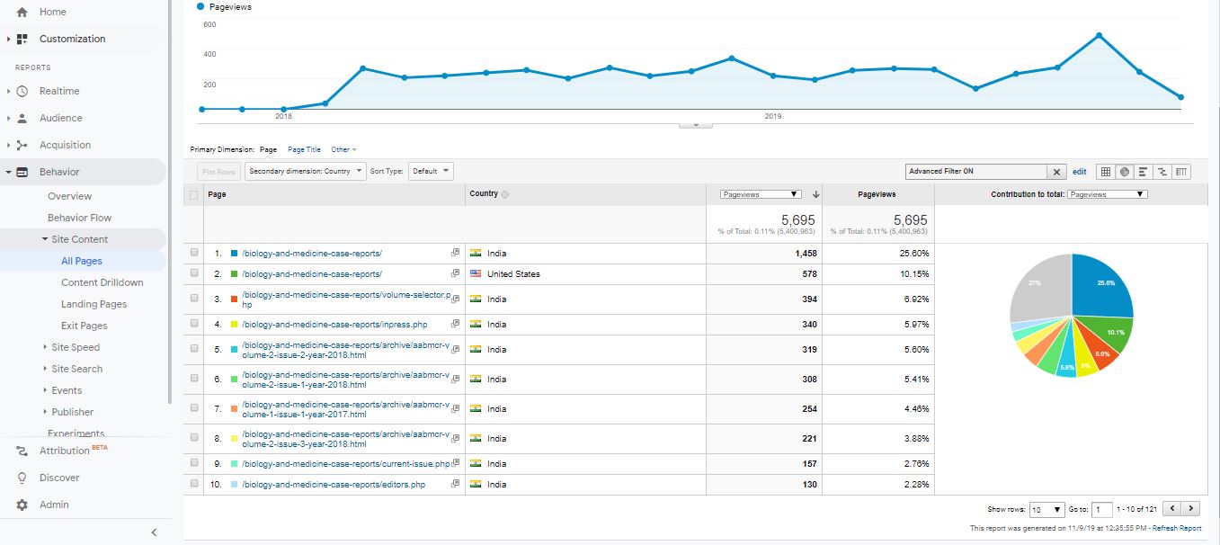Open the Sort Type Default dropdown
The width and height of the screenshot is (1220, 545).
[431, 171]
